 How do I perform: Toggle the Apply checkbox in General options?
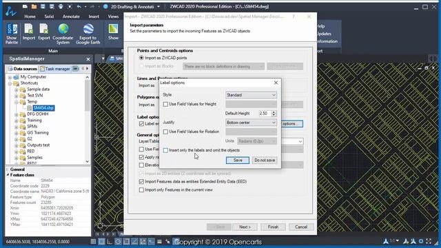(141, 157)
